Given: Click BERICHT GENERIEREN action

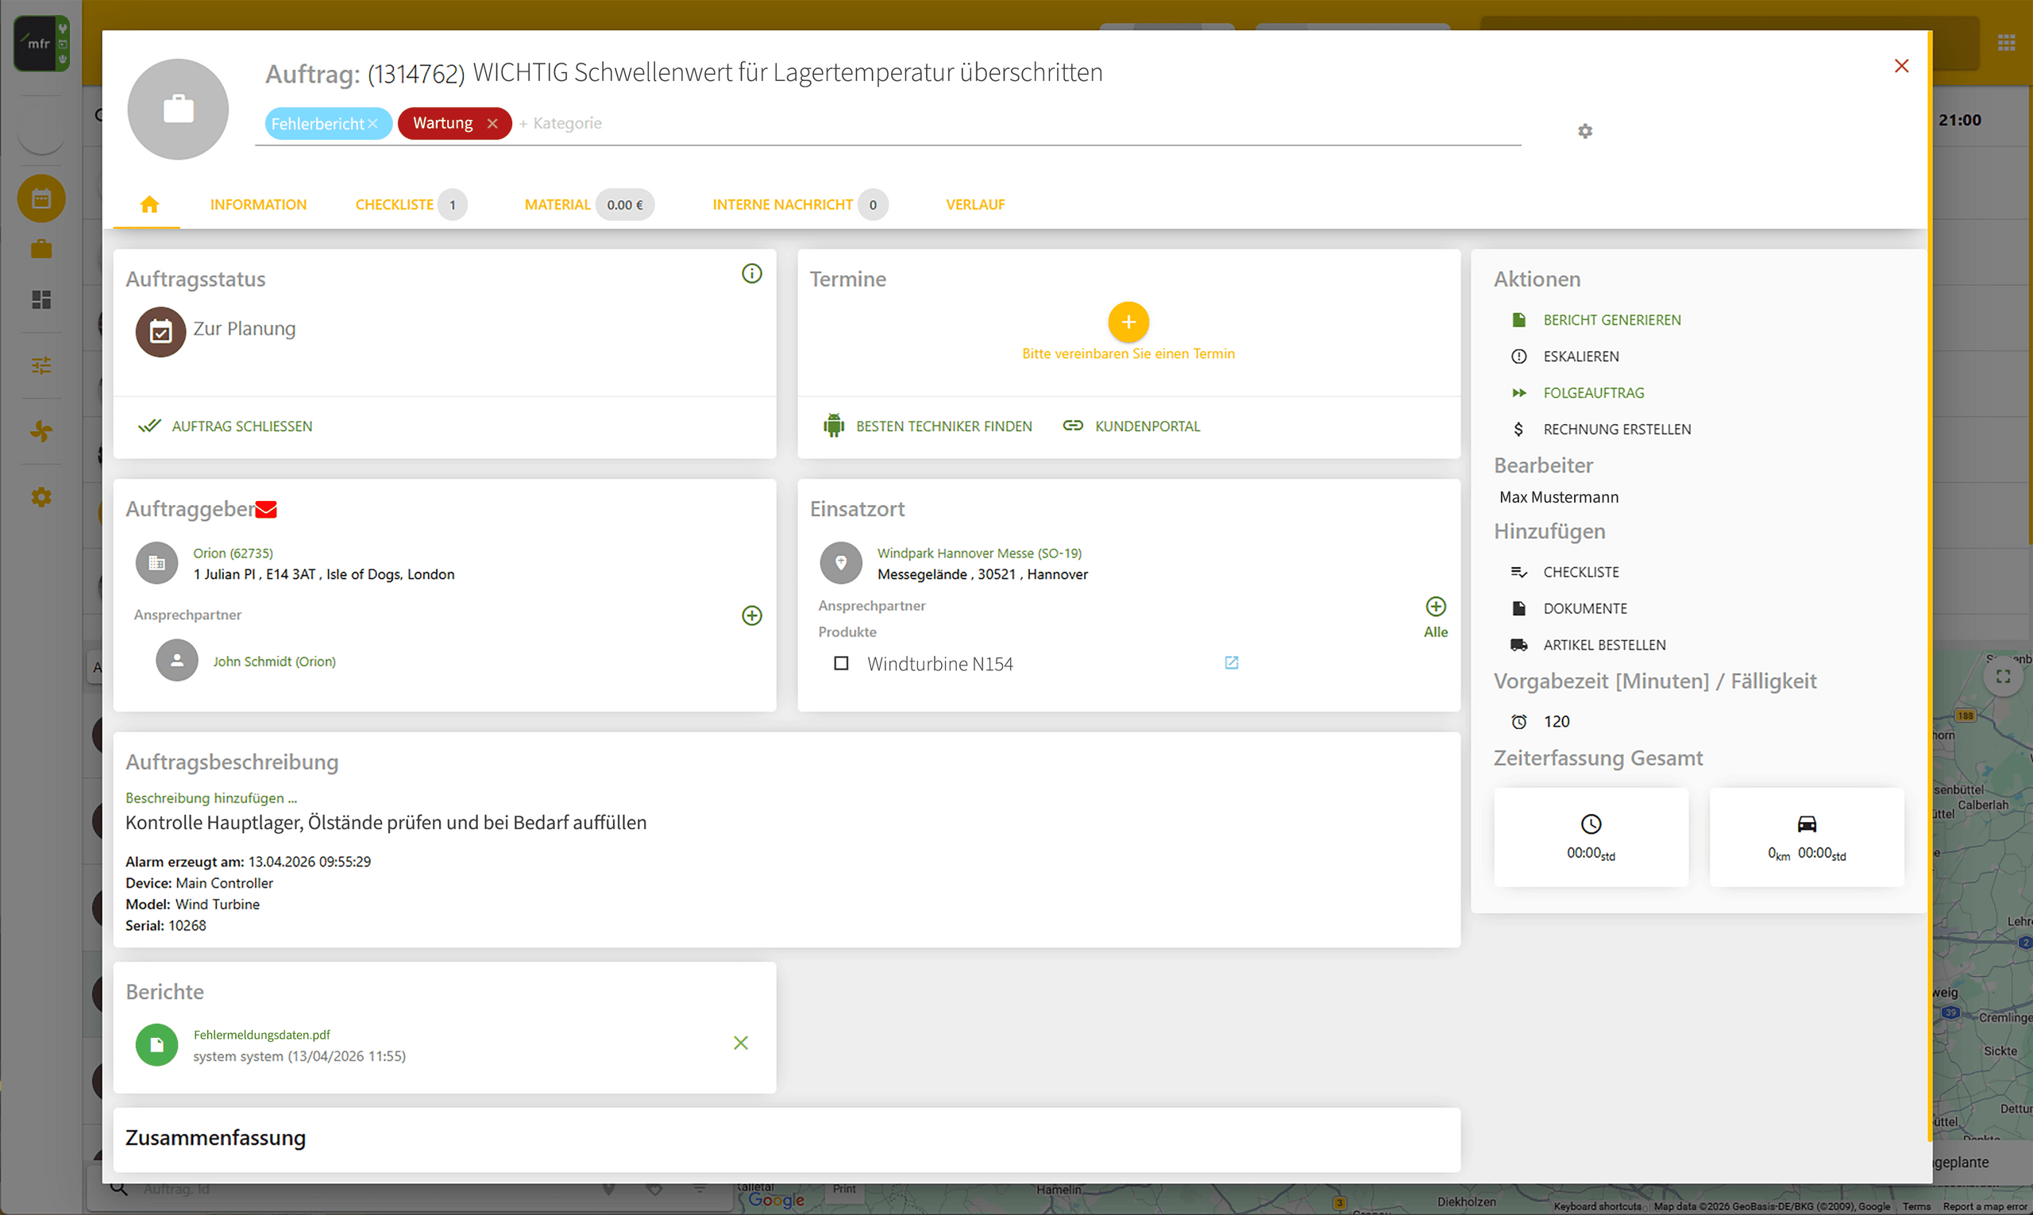Looking at the screenshot, I should click(x=1595, y=320).
